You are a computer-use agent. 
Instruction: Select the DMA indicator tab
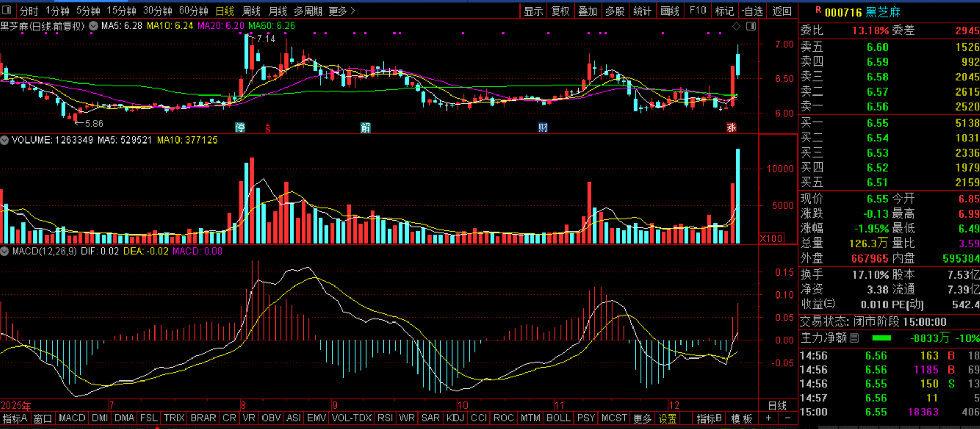click(x=124, y=418)
